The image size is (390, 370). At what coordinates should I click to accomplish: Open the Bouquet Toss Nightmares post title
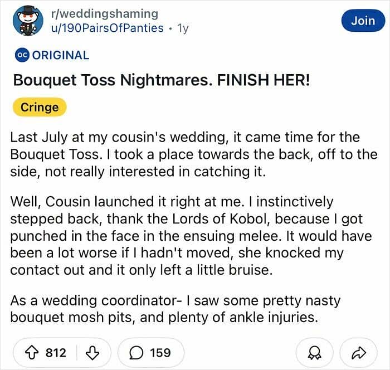[162, 80]
